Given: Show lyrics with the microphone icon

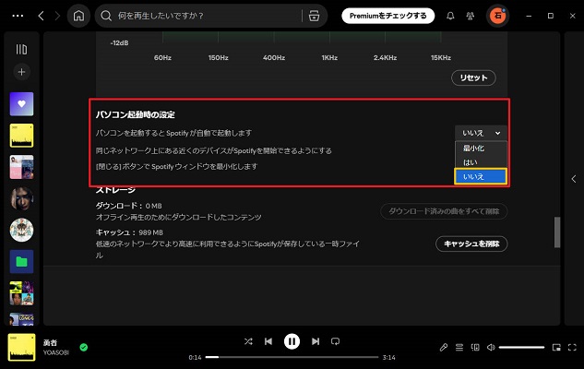Looking at the screenshot, I should coord(444,348).
